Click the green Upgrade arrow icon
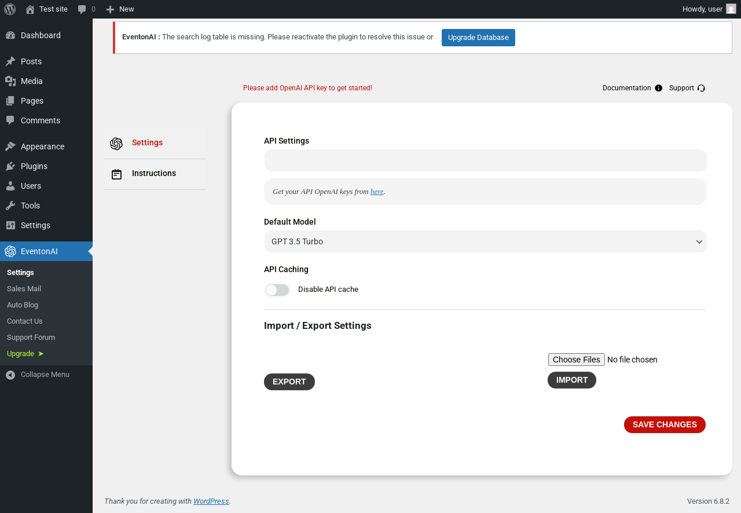 (41, 354)
